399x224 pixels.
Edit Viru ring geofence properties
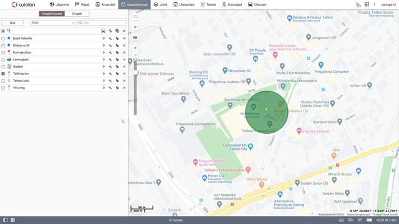click(x=110, y=88)
